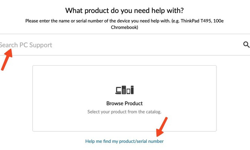The image size is (250, 150).
Task: Focus the Search PC Support field
Action: coord(121,45)
